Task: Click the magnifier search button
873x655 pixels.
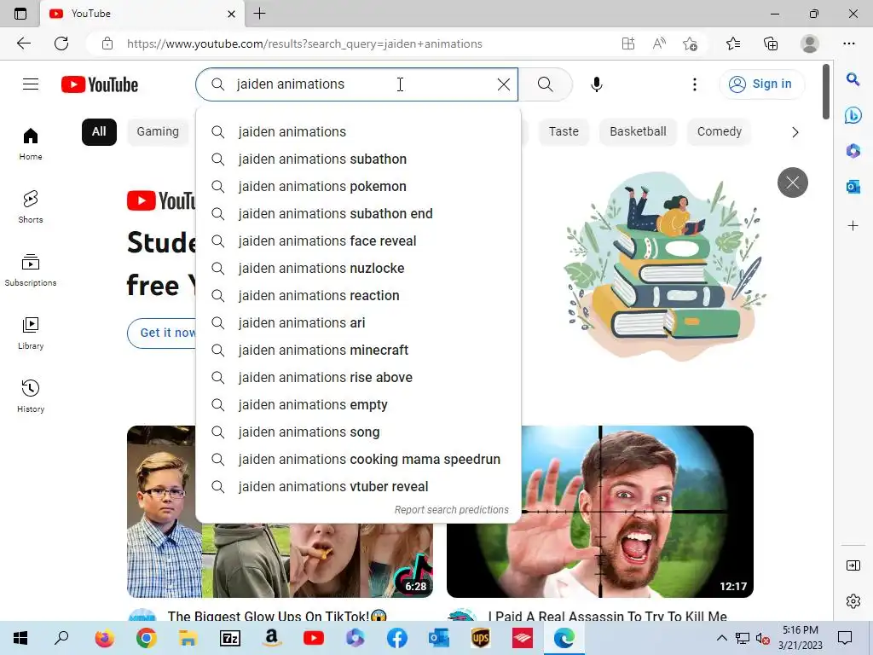Action: tap(546, 84)
